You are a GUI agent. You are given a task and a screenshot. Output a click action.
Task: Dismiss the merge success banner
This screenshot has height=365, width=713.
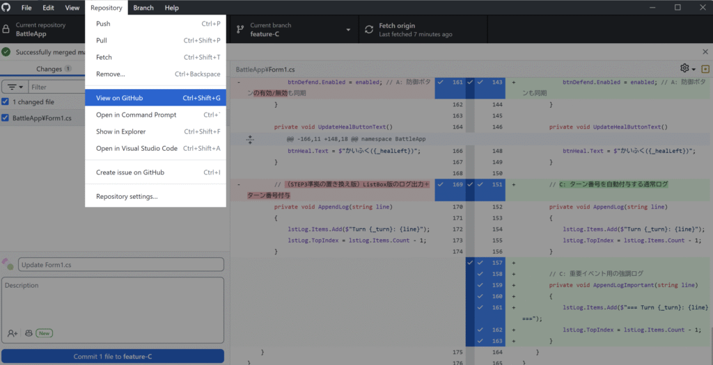705,51
